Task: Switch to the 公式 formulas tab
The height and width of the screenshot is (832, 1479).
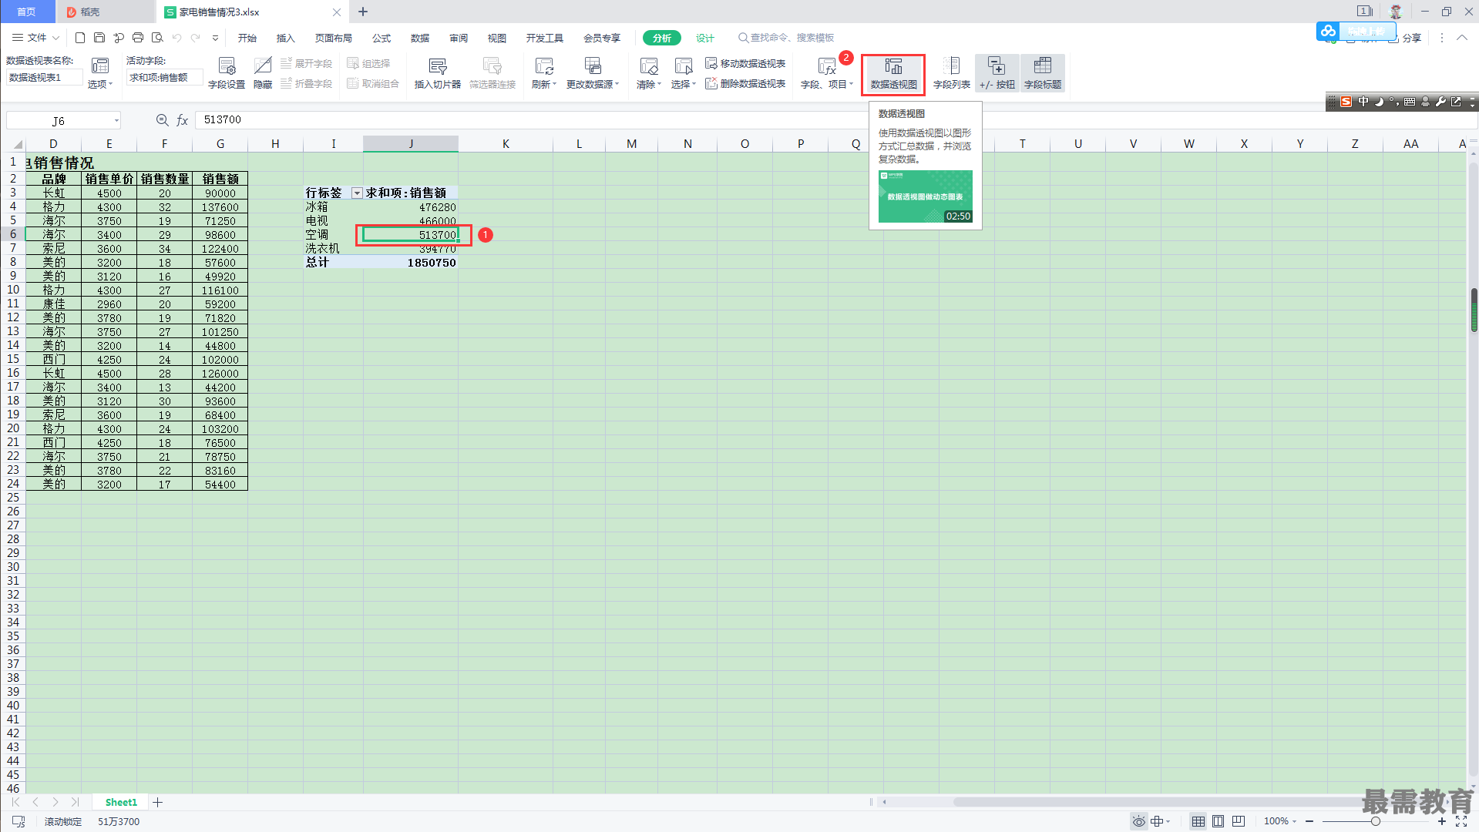Action: [382, 38]
